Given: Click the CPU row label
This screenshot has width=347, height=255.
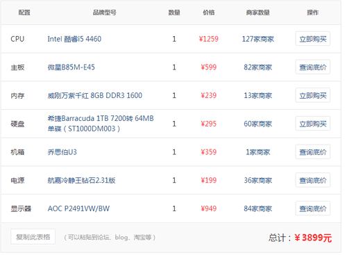Looking at the screenshot, I should (17, 39).
